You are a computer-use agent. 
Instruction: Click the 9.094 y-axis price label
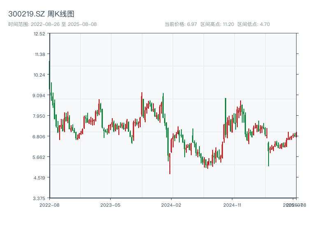point(39,95)
